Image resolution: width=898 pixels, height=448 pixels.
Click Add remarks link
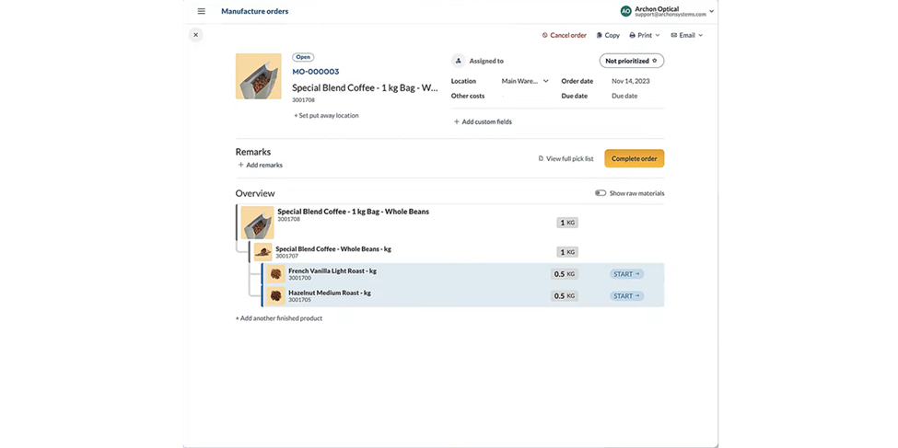[261, 166]
